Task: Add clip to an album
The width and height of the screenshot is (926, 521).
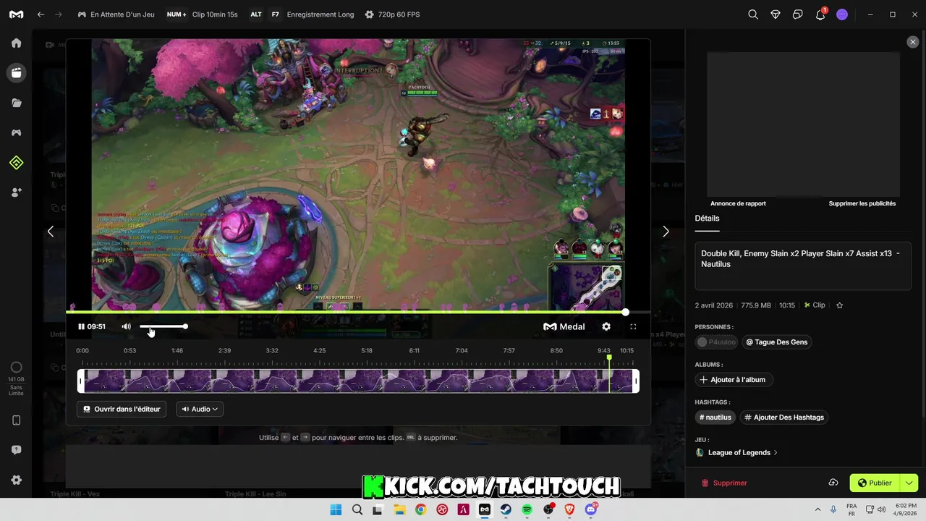Action: tap(734, 379)
